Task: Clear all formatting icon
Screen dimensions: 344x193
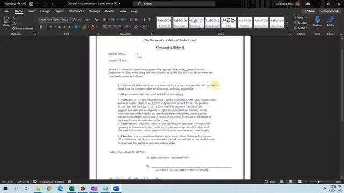Action: [96, 20]
